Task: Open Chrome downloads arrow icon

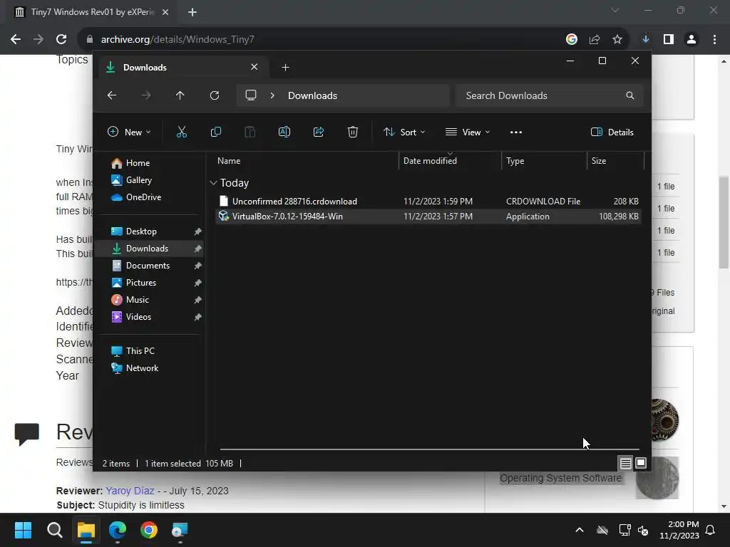Action: (x=646, y=39)
